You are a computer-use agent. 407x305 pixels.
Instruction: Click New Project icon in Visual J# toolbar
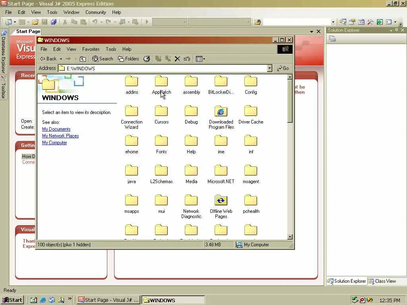point(9,22)
